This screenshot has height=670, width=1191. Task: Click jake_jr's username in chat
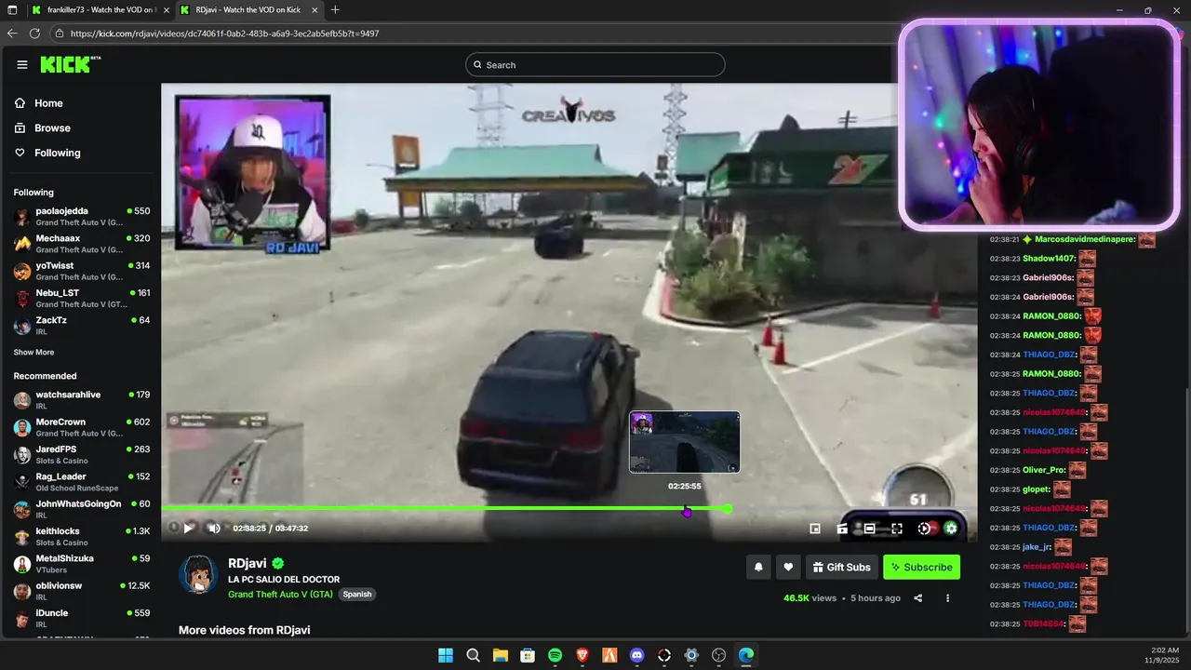[x=1037, y=547]
